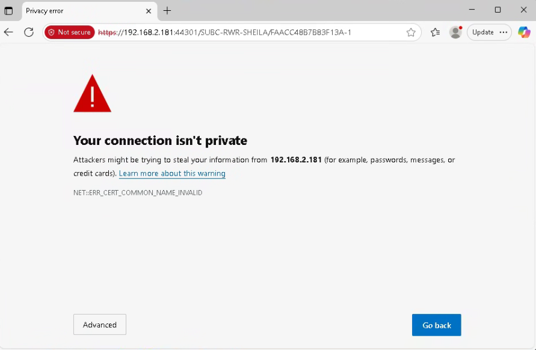The height and width of the screenshot is (350, 536).
Task: Click the browser back arrow
Action: click(8, 32)
